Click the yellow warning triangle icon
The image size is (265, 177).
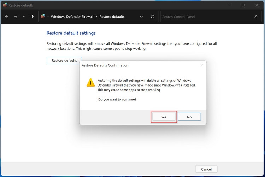(x=90, y=83)
